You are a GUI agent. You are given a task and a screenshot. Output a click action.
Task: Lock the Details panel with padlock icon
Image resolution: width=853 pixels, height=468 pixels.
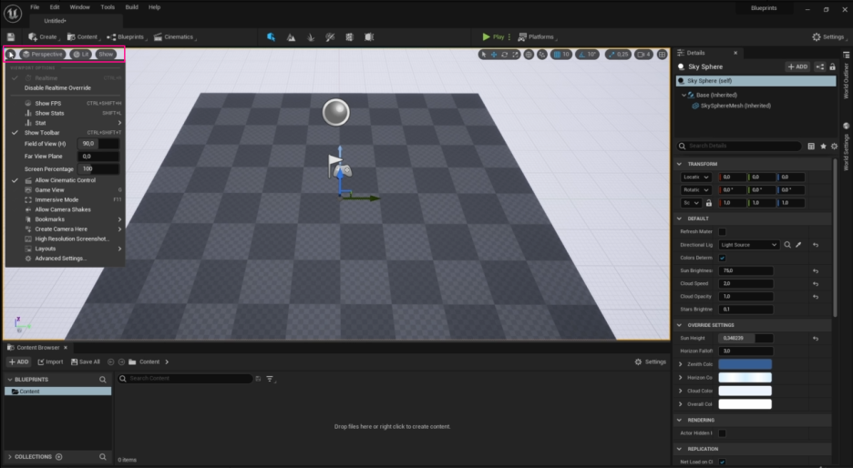(x=832, y=66)
